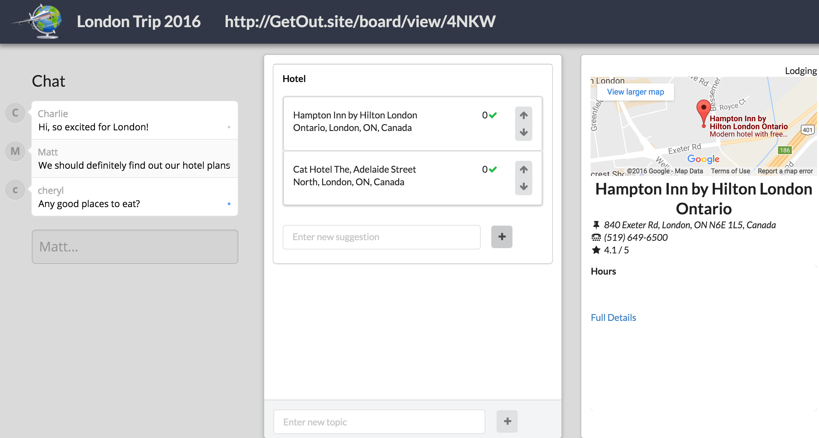The height and width of the screenshot is (438, 819).
Task: Downvote the Cat Hotel suggestion
Action: pyautogui.click(x=523, y=187)
